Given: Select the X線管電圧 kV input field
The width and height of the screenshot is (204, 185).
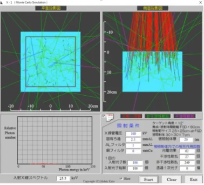Looking at the screenshot, I should [x=133, y=134].
